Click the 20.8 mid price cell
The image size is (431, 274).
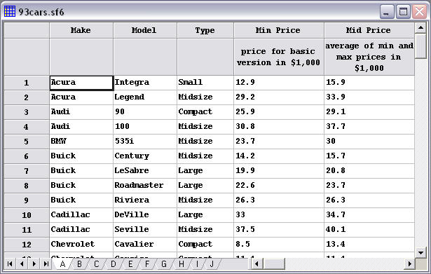pyautogui.click(x=369, y=171)
